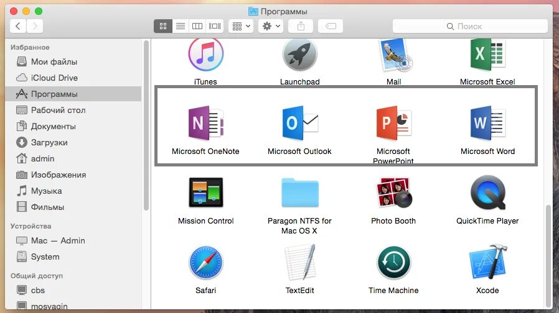
Task: Open Документы in the sidebar
Action: [x=73, y=126]
